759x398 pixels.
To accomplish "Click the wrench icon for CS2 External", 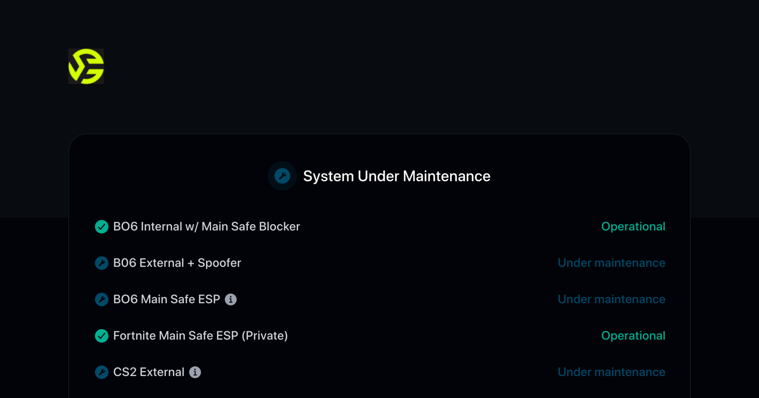I will pos(102,372).
